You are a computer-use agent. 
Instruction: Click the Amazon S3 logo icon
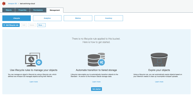(4, 4)
